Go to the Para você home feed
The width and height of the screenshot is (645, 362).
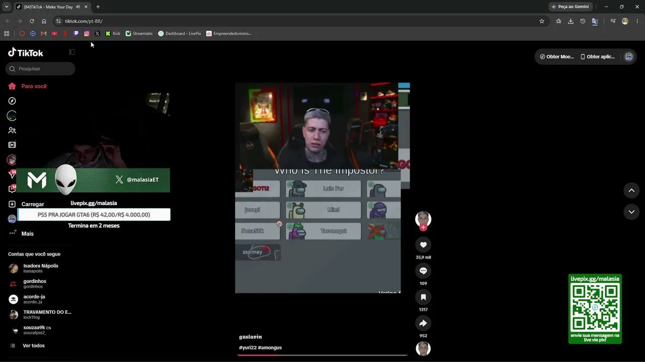coord(27,86)
